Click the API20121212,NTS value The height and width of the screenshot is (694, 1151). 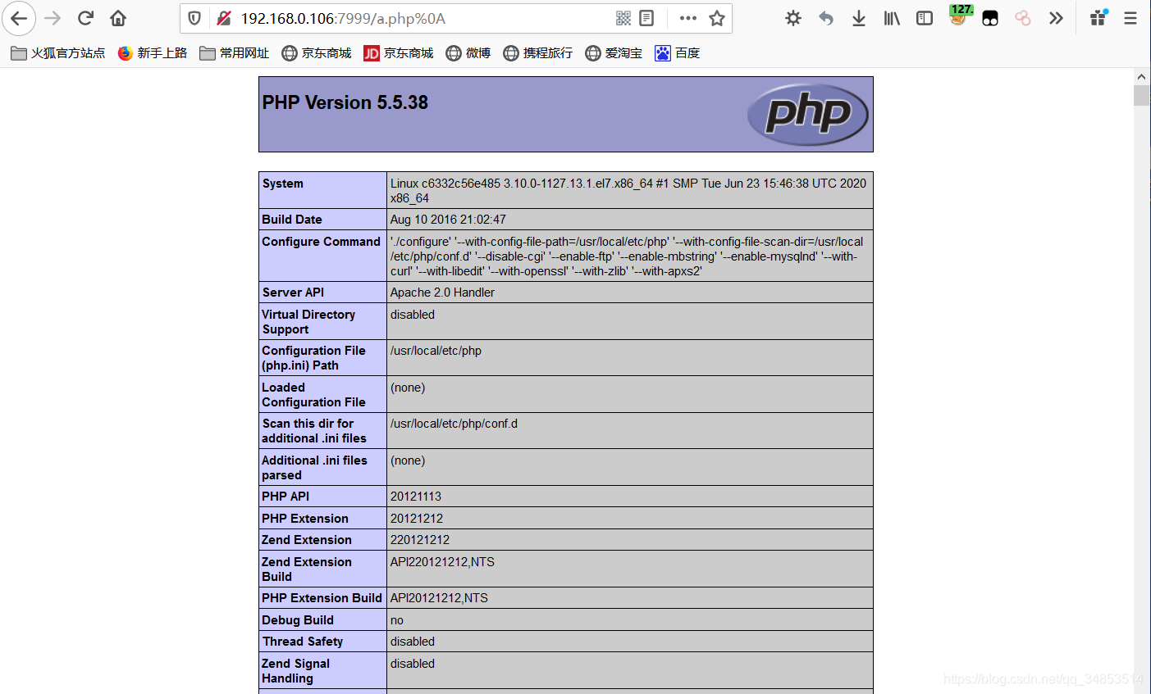[439, 598]
